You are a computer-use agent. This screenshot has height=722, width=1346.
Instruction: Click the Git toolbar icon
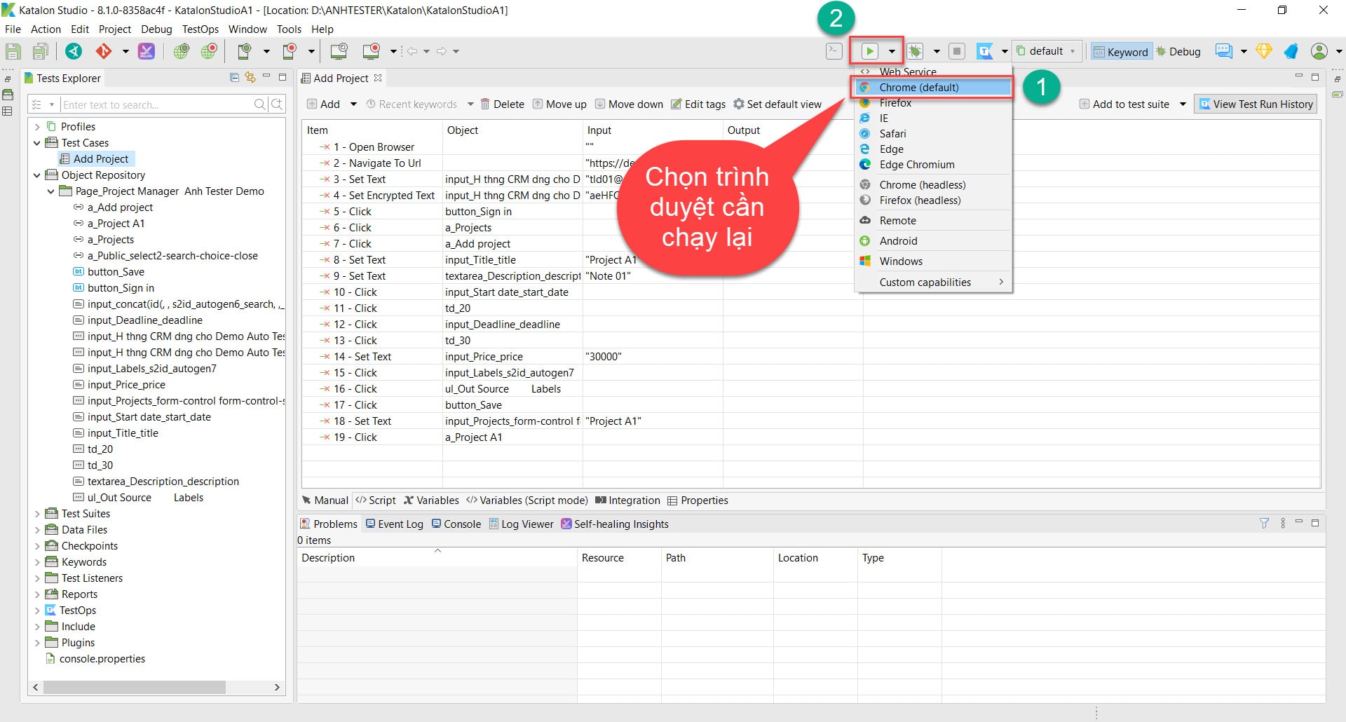coord(104,51)
